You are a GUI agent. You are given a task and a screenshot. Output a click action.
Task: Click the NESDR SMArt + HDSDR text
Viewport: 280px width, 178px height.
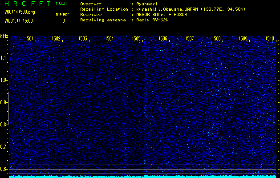pyautogui.click(x=162, y=15)
